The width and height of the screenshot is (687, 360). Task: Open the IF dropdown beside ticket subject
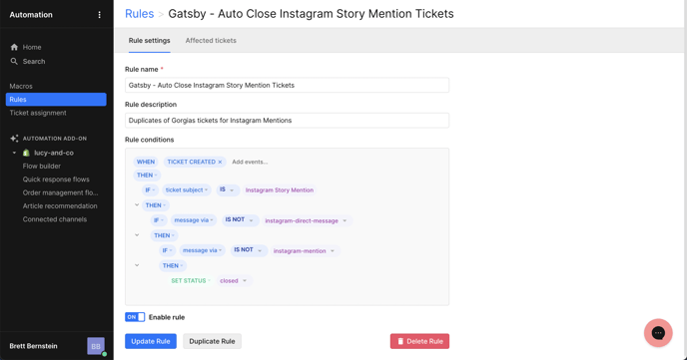pyautogui.click(x=150, y=189)
